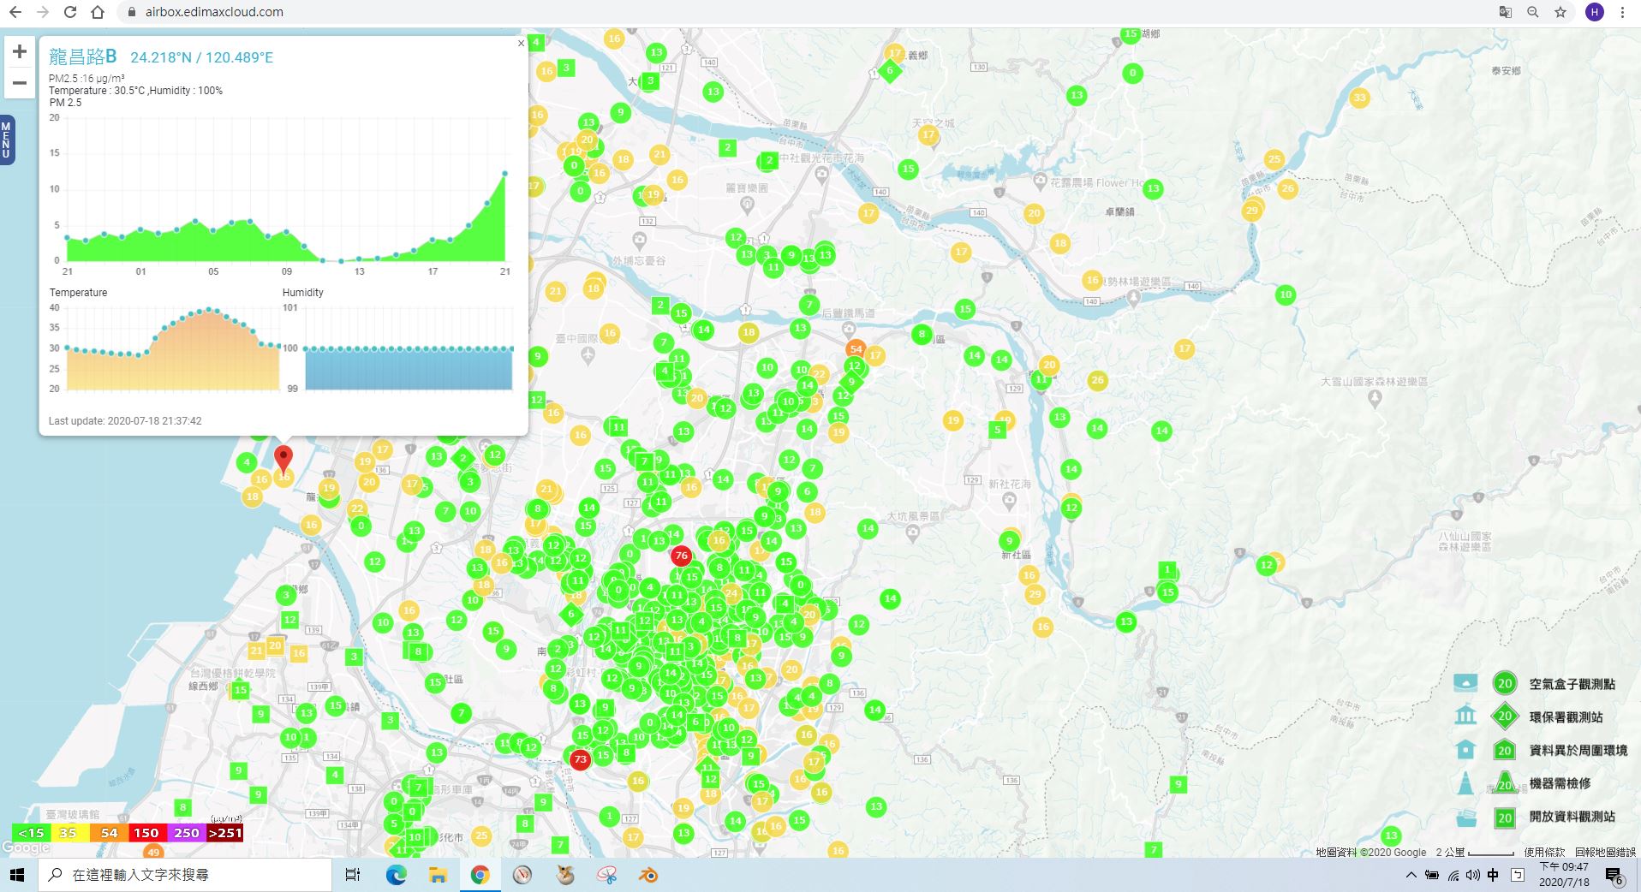Select the orange 49 marker near the legend
The image size is (1641, 892).
click(x=153, y=852)
